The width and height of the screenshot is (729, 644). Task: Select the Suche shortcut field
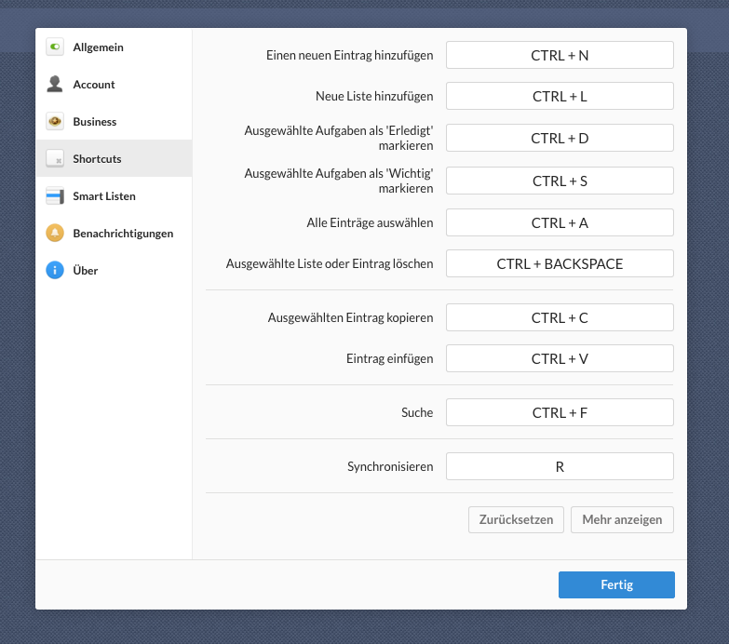coord(560,412)
